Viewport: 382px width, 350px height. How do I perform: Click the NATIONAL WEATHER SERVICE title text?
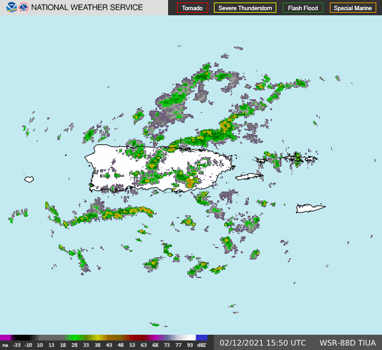point(87,8)
